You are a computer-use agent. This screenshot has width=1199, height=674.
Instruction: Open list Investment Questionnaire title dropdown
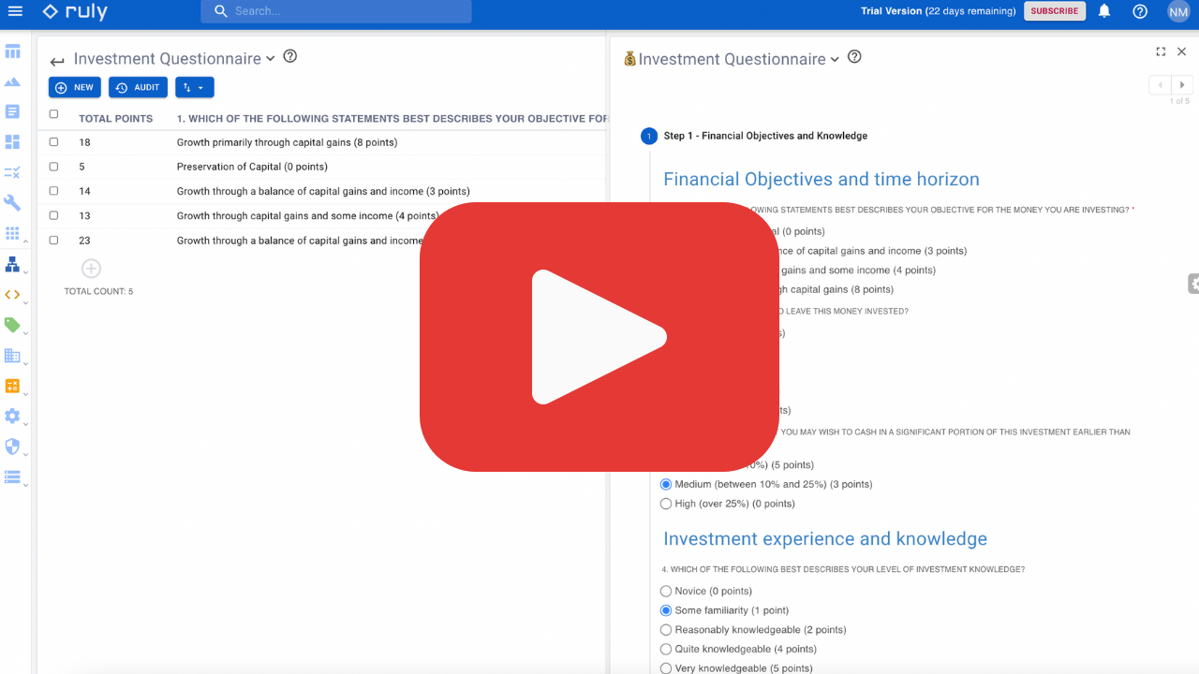tap(271, 58)
